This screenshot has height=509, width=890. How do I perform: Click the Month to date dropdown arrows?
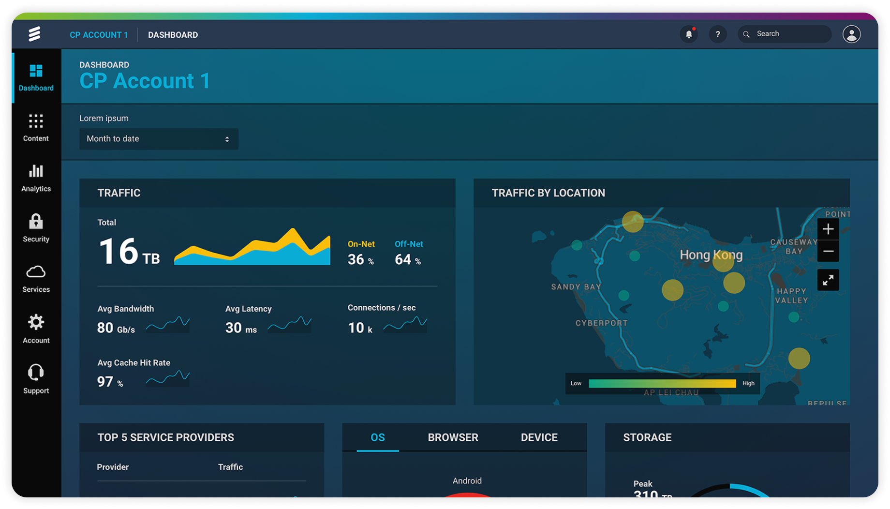227,139
